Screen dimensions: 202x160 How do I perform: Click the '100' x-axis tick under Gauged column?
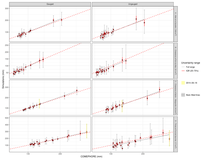pyautogui.click(x=28, y=154)
